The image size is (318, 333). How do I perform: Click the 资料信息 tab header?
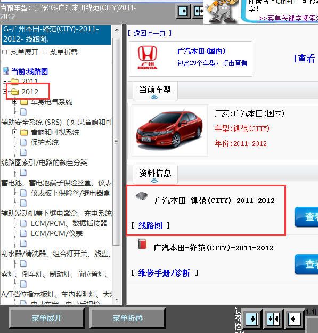click(155, 174)
